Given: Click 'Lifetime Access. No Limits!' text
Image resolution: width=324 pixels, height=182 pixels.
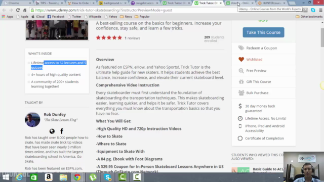Looking at the screenshot, I should (x=265, y=118).
